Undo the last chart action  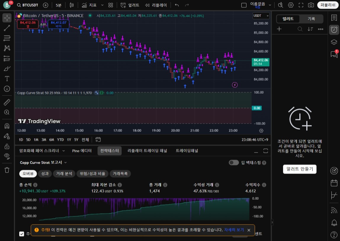tap(177, 5)
